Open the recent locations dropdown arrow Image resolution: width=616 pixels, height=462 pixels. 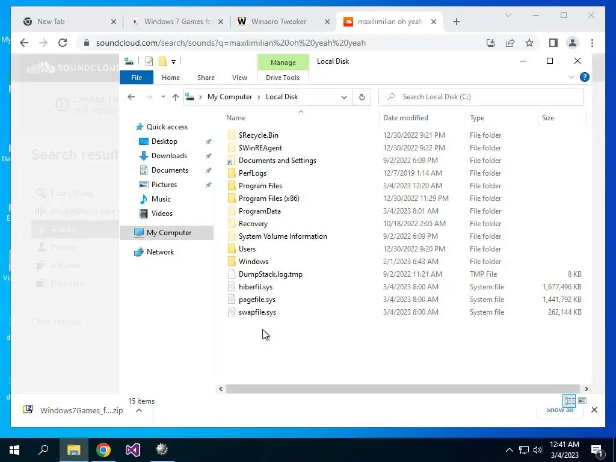pos(163,97)
